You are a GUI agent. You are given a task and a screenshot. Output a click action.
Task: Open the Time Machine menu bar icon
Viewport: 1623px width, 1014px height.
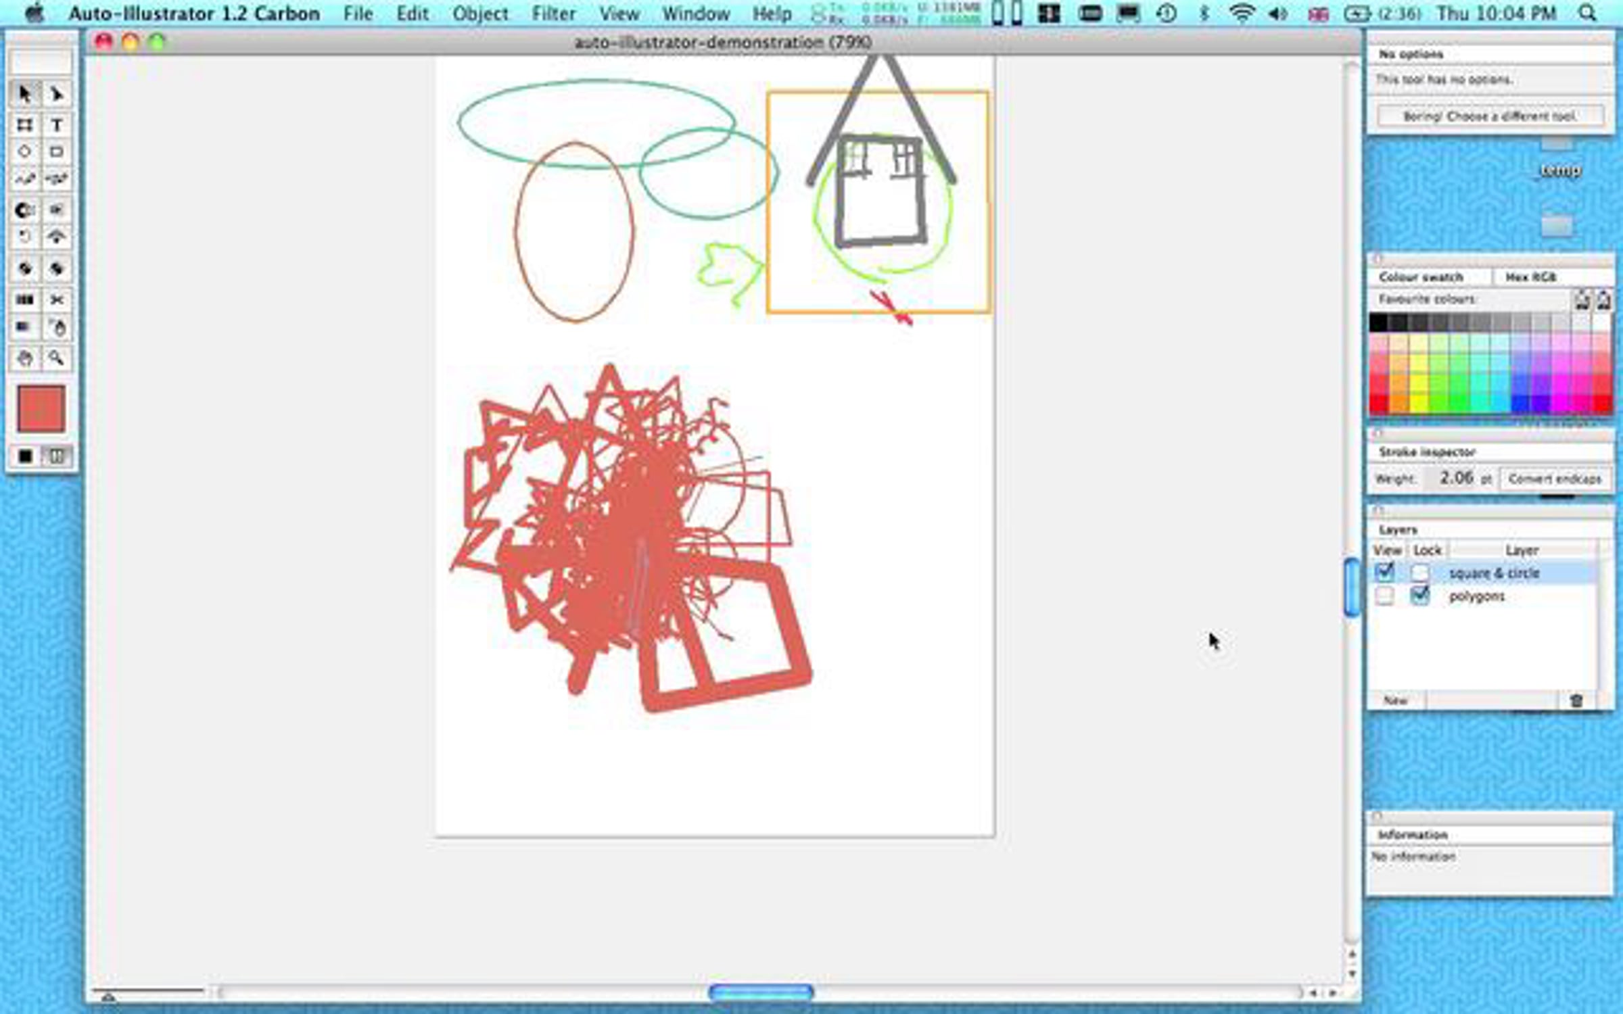coord(1166,13)
